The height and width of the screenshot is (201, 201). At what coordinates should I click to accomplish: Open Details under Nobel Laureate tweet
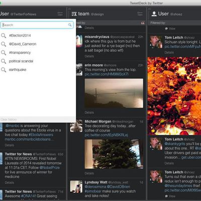(x=10, y=182)
